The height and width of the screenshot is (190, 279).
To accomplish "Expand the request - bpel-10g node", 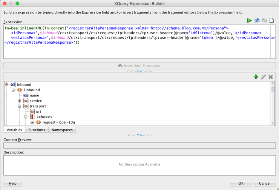I will (32, 123).
